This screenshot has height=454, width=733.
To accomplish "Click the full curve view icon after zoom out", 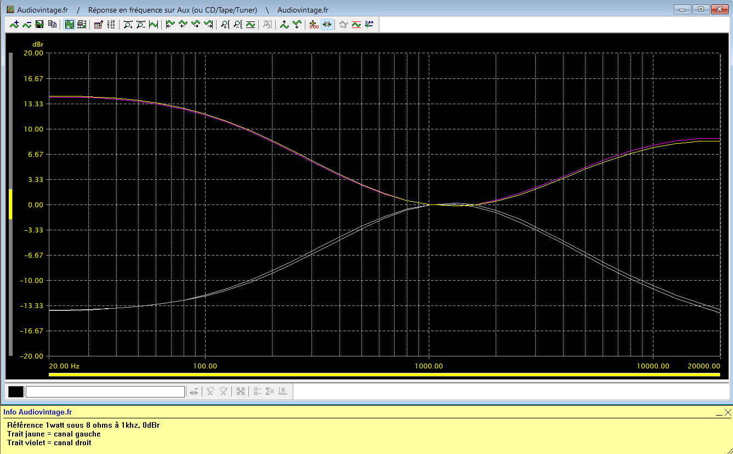I will (154, 24).
